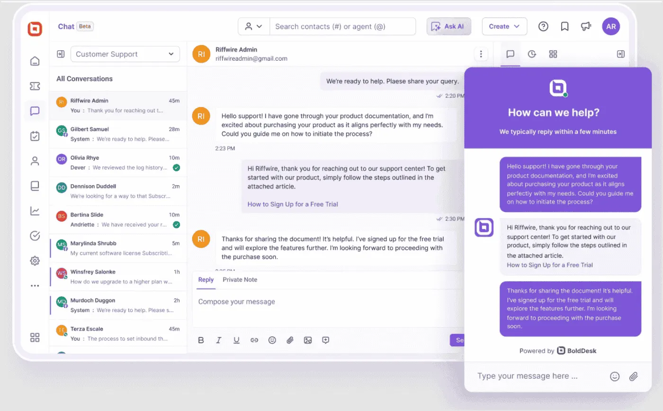Open the help question mark icon
Screen dimensions: 663x411
click(x=543, y=27)
